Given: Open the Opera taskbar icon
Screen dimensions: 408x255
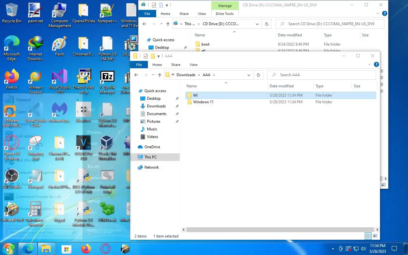Looking at the screenshot, I should pos(106,249).
